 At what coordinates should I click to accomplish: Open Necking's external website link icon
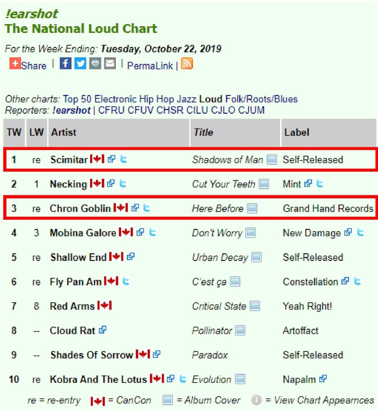click(x=111, y=184)
